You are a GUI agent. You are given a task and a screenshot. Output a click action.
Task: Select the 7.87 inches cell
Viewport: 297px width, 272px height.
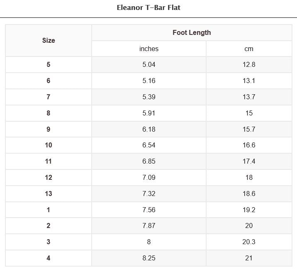pos(149,225)
